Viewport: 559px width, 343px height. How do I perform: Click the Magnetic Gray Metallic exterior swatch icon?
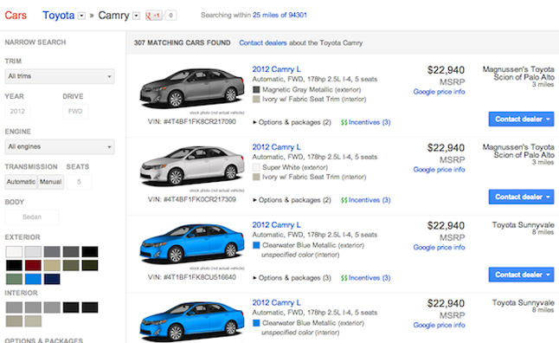pos(256,89)
